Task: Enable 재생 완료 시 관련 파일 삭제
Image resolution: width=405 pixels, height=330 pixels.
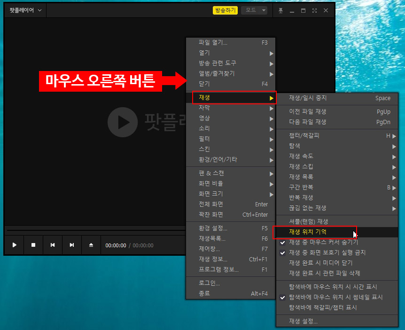Action: click(x=337, y=274)
